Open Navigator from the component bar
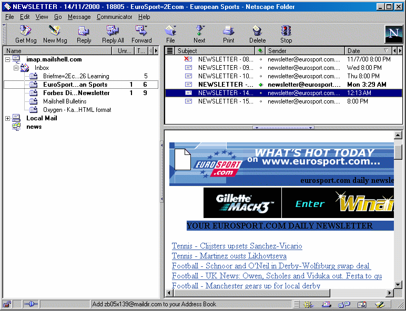This screenshot has width=406, height=311. coord(308,305)
